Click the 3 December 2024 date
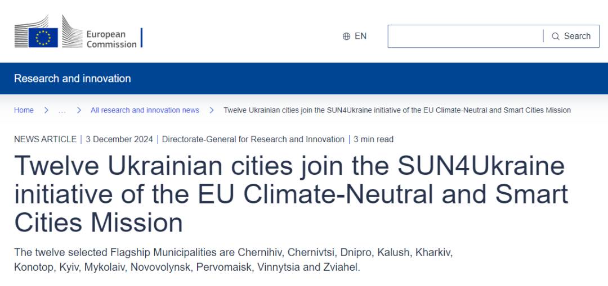 click(x=119, y=139)
